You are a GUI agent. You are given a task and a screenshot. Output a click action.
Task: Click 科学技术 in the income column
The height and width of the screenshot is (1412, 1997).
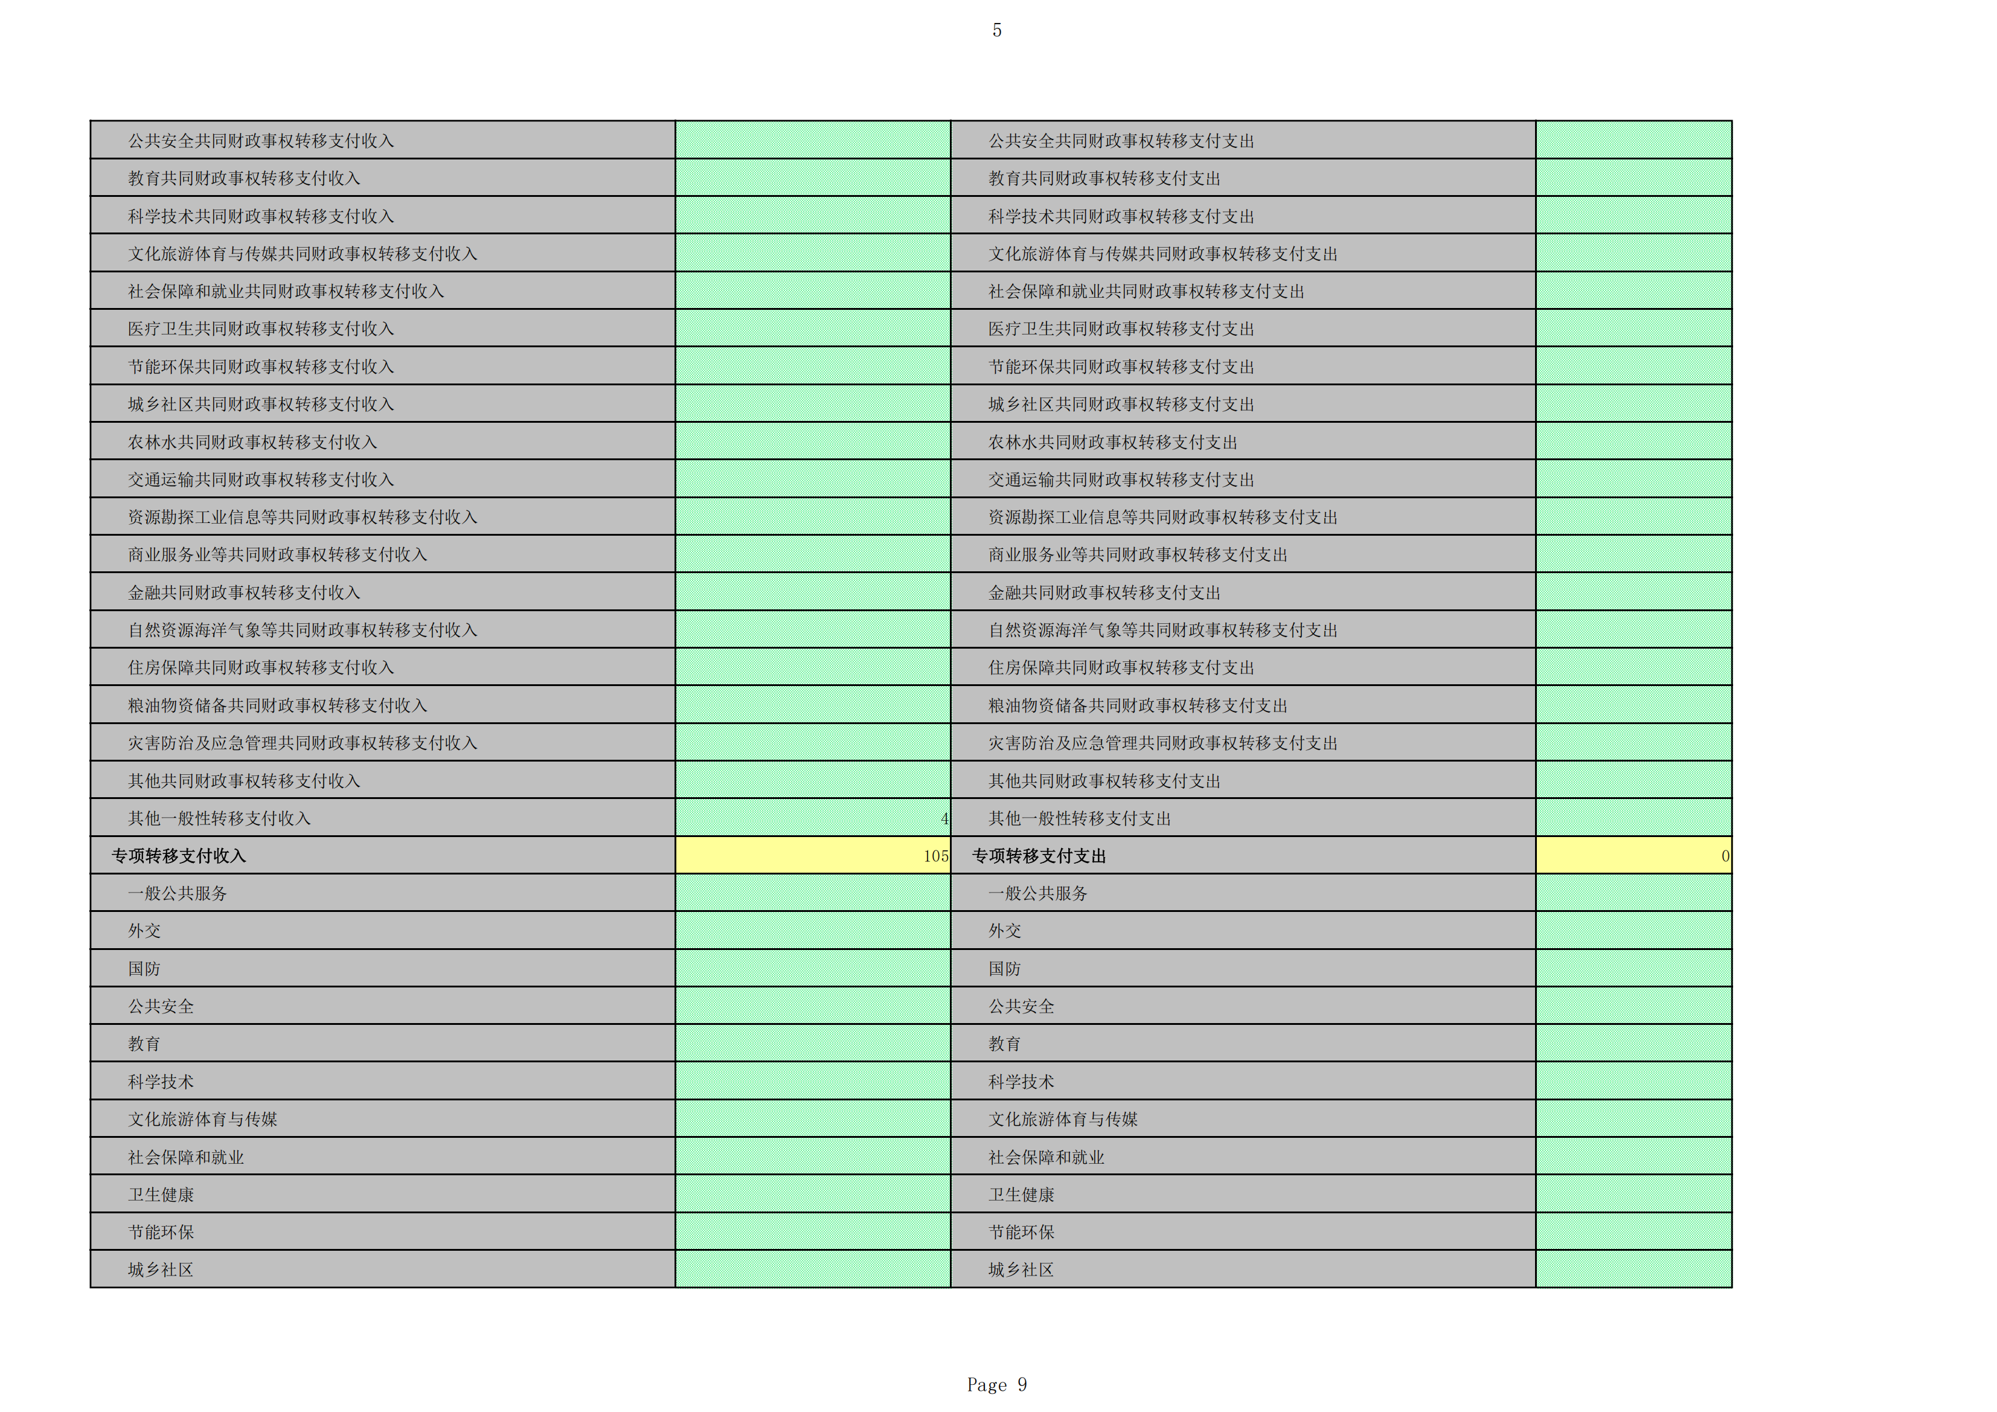coord(161,1083)
